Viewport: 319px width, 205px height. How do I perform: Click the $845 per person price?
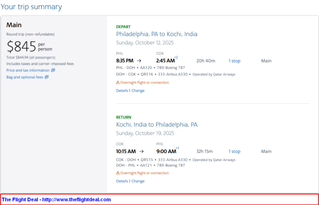pos(30,46)
